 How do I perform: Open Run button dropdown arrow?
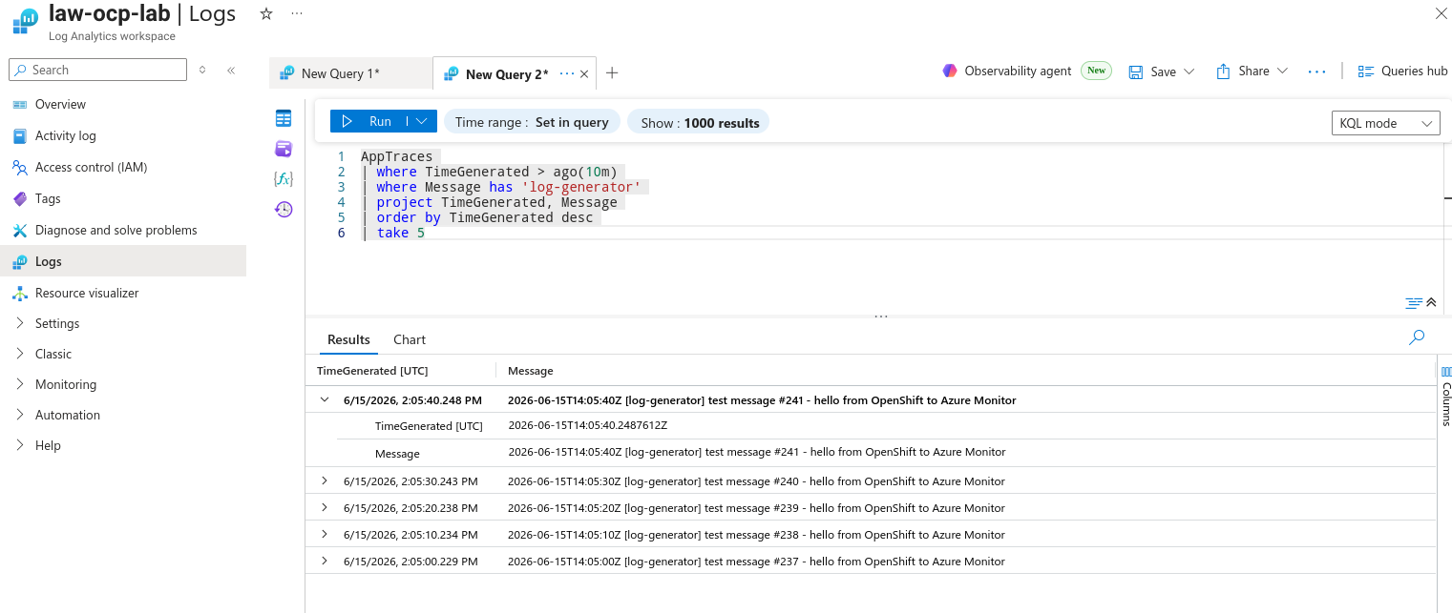422,121
